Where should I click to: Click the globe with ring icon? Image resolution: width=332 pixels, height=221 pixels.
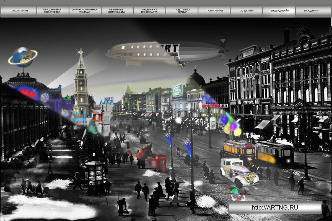[23, 57]
